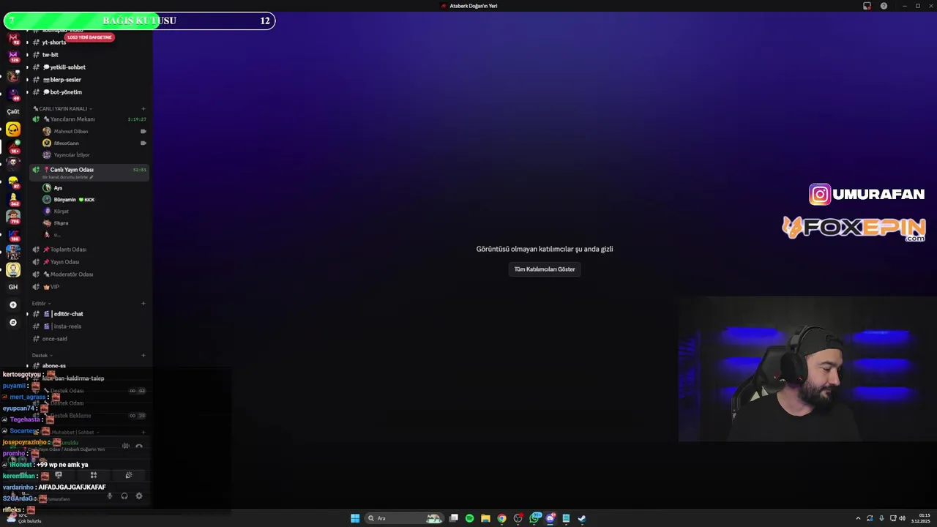Click the camera icon beside Mahmut Dilben
937x527 pixels.
click(143, 132)
